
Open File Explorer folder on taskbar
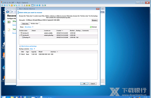[12, 97]
